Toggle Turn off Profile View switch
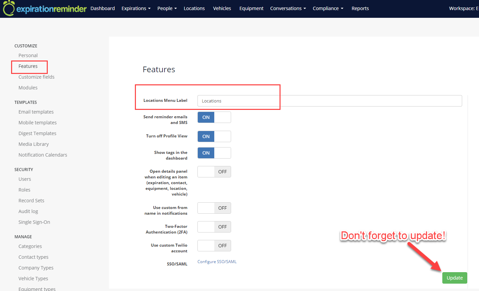This screenshot has width=479, height=291. tap(214, 136)
